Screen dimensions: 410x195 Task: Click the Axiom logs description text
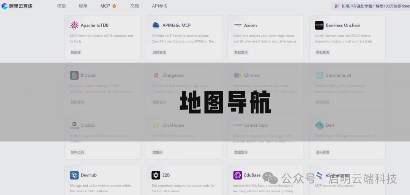pos(265,39)
